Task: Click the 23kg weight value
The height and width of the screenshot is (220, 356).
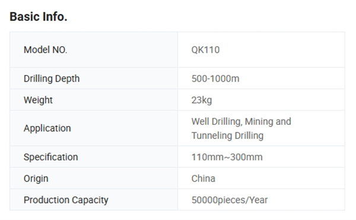Action: [x=202, y=100]
